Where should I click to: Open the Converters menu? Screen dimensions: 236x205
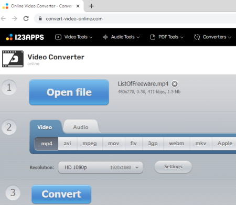(212, 37)
